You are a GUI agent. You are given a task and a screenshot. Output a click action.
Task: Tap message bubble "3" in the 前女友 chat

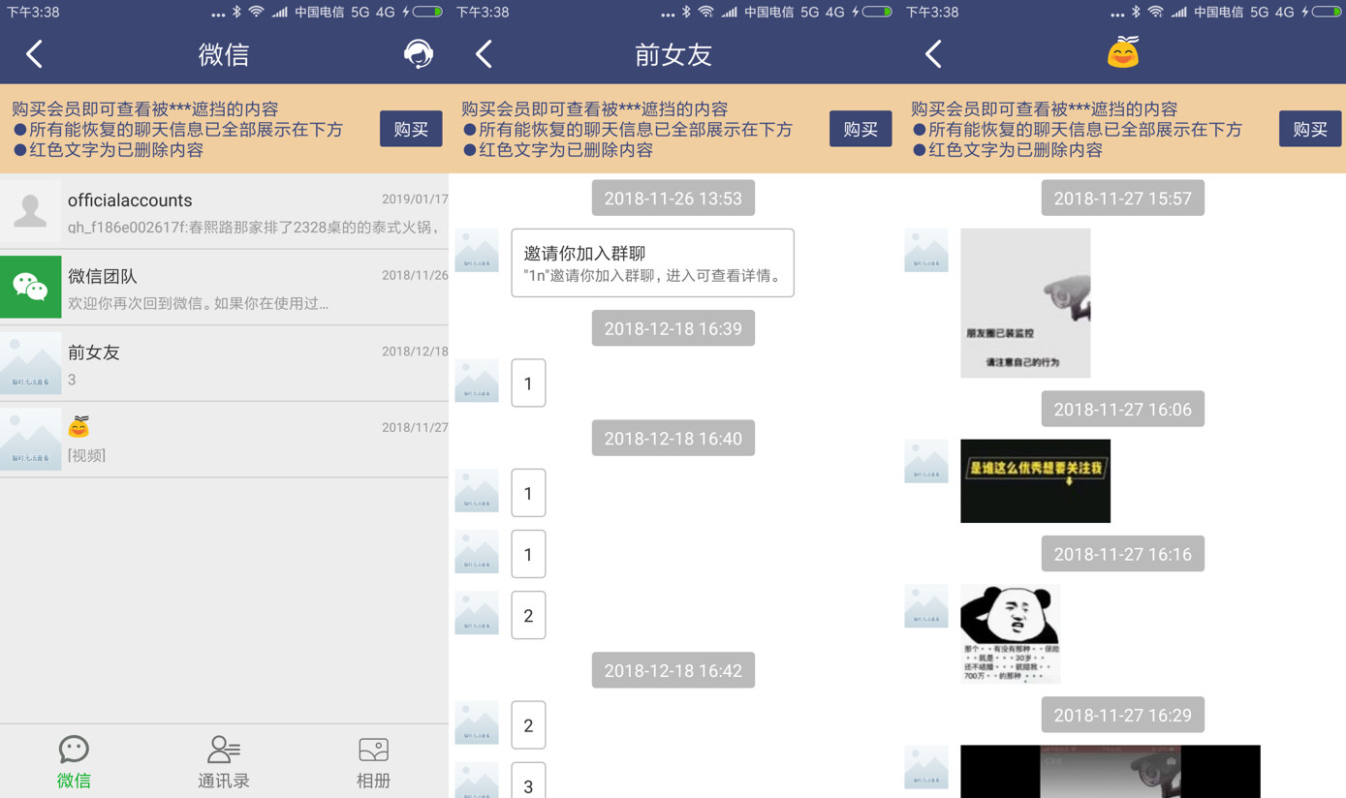coord(528,781)
